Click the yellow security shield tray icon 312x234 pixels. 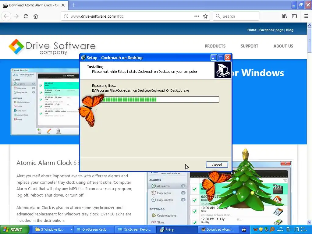pos(261,230)
